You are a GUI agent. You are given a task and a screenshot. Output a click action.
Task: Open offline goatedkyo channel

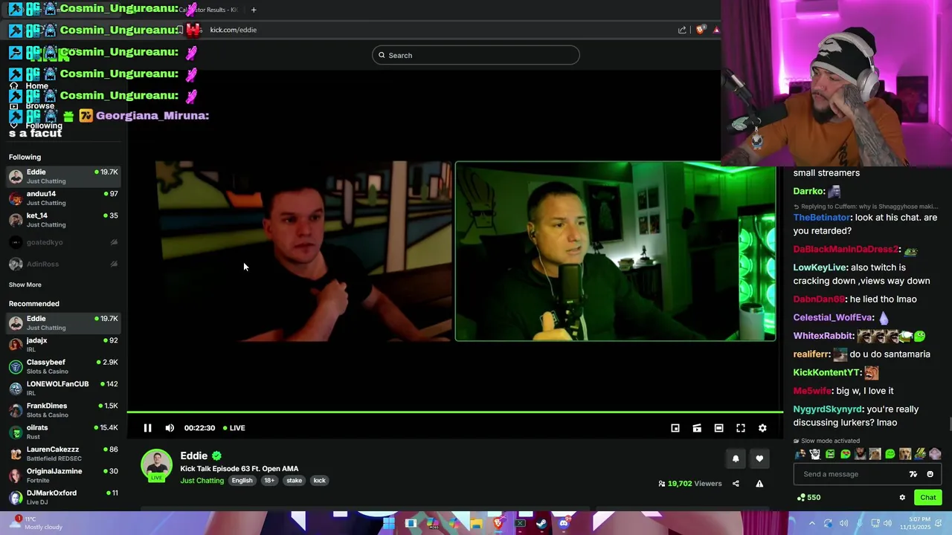[x=63, y=242]
